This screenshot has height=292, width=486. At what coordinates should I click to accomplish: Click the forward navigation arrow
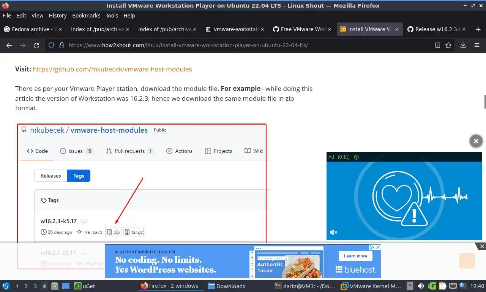[23, 45]
